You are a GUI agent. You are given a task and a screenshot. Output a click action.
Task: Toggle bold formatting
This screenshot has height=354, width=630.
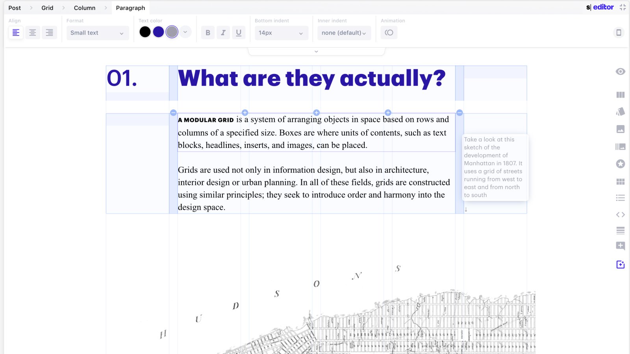pyautogui.click(x=208, y=33)
